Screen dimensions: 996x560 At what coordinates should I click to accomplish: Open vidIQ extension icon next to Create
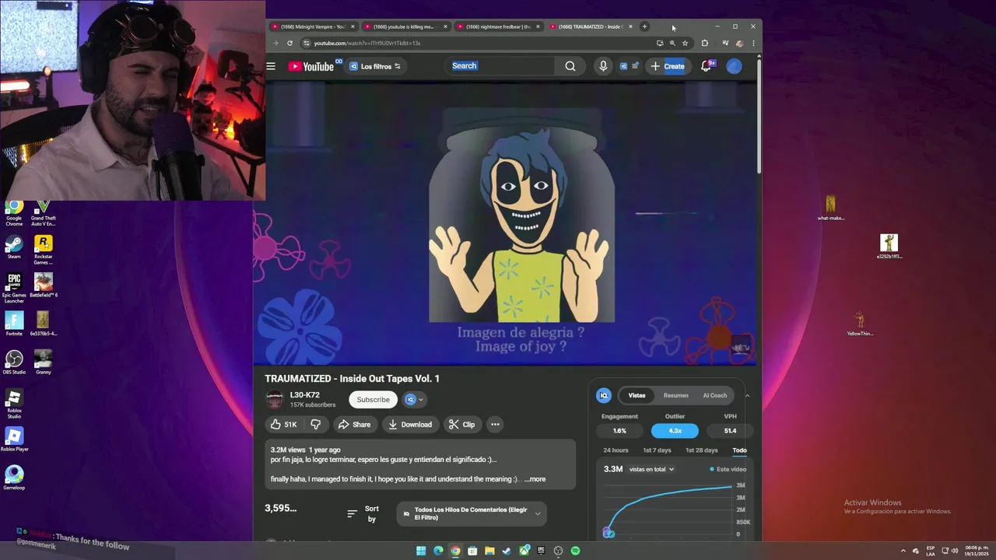pos(623,66)
